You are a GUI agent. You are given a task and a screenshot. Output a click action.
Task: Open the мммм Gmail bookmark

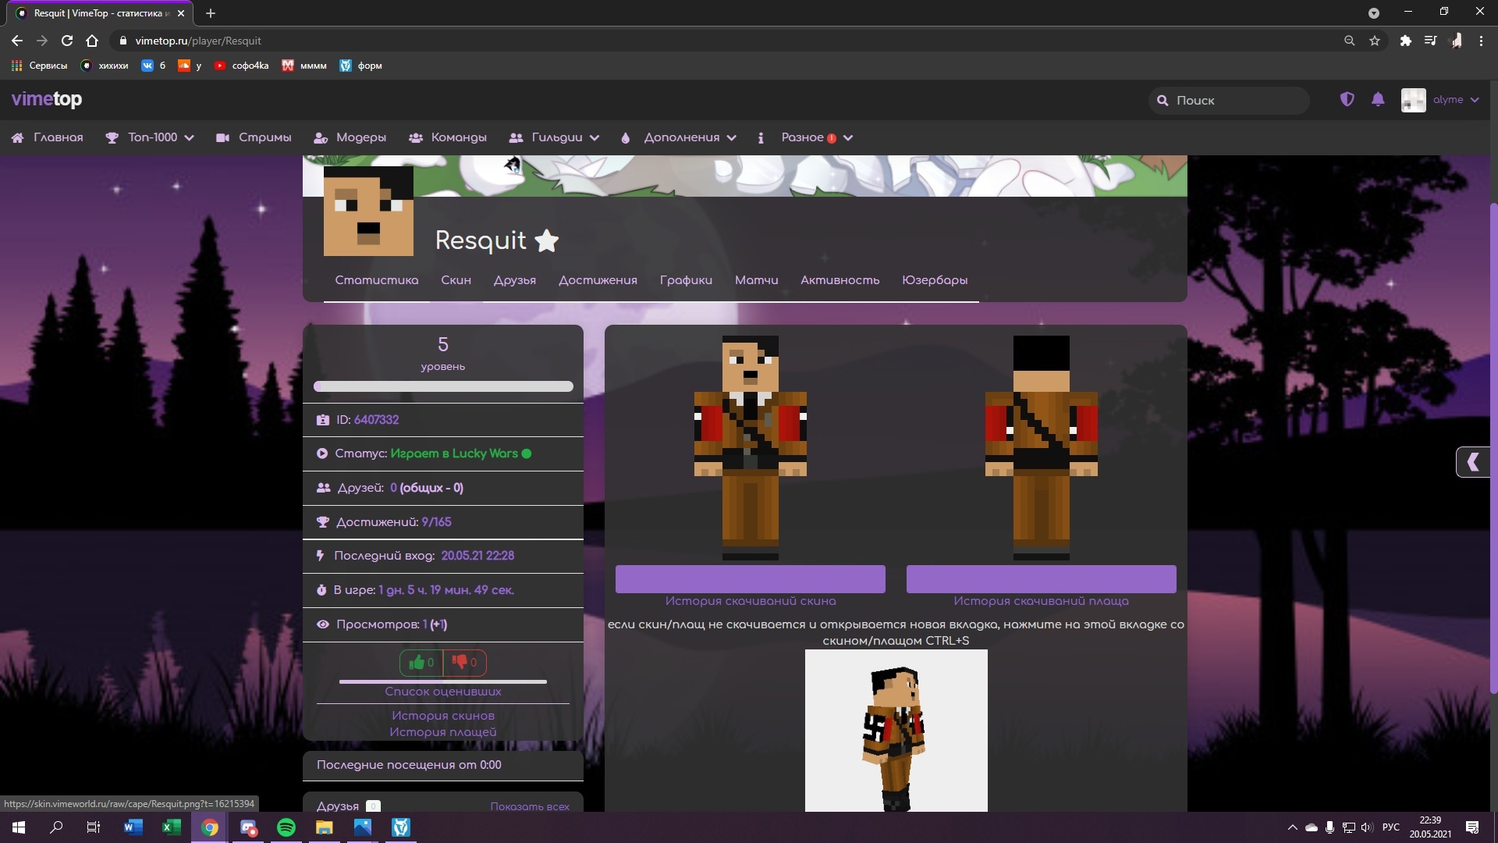coord(304,66)
